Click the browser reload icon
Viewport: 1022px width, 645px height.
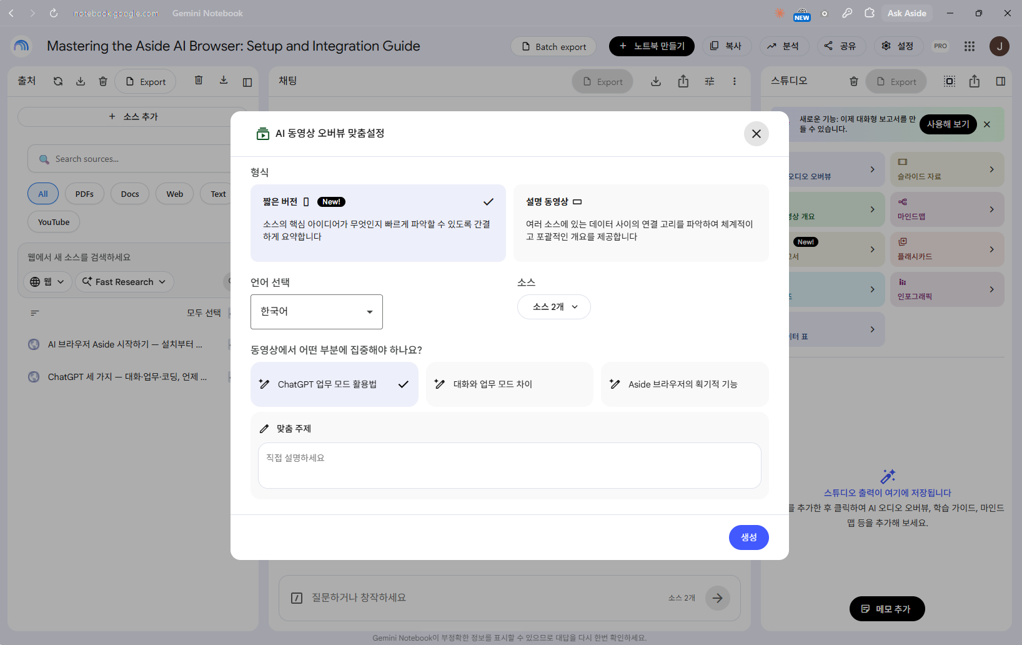[54, 13]
